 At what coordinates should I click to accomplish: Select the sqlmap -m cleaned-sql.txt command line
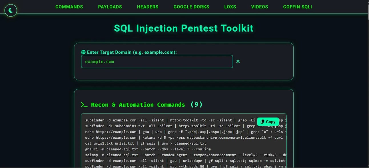point(186,155)
